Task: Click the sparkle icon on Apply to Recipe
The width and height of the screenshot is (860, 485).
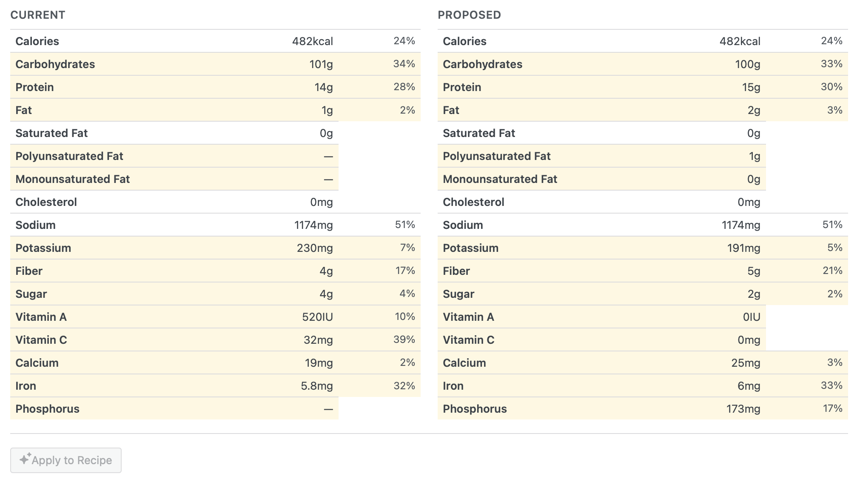Action: click(x=25, y=459)
